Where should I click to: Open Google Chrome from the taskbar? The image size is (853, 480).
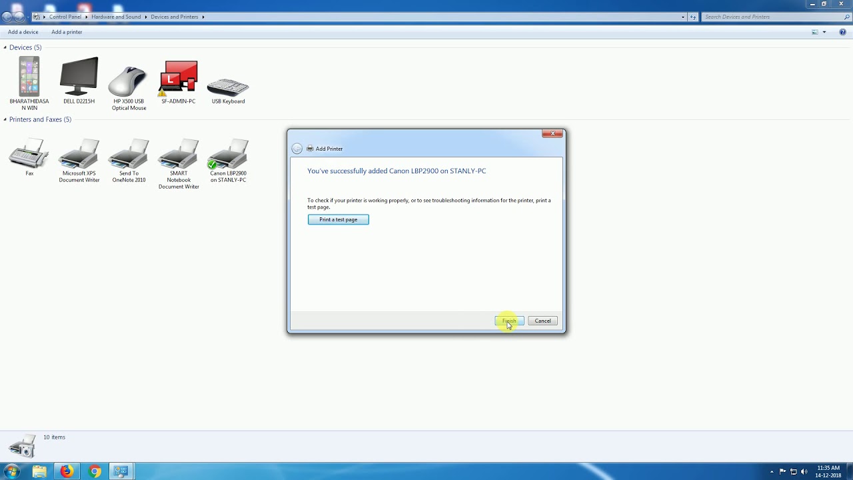[95, 471]
